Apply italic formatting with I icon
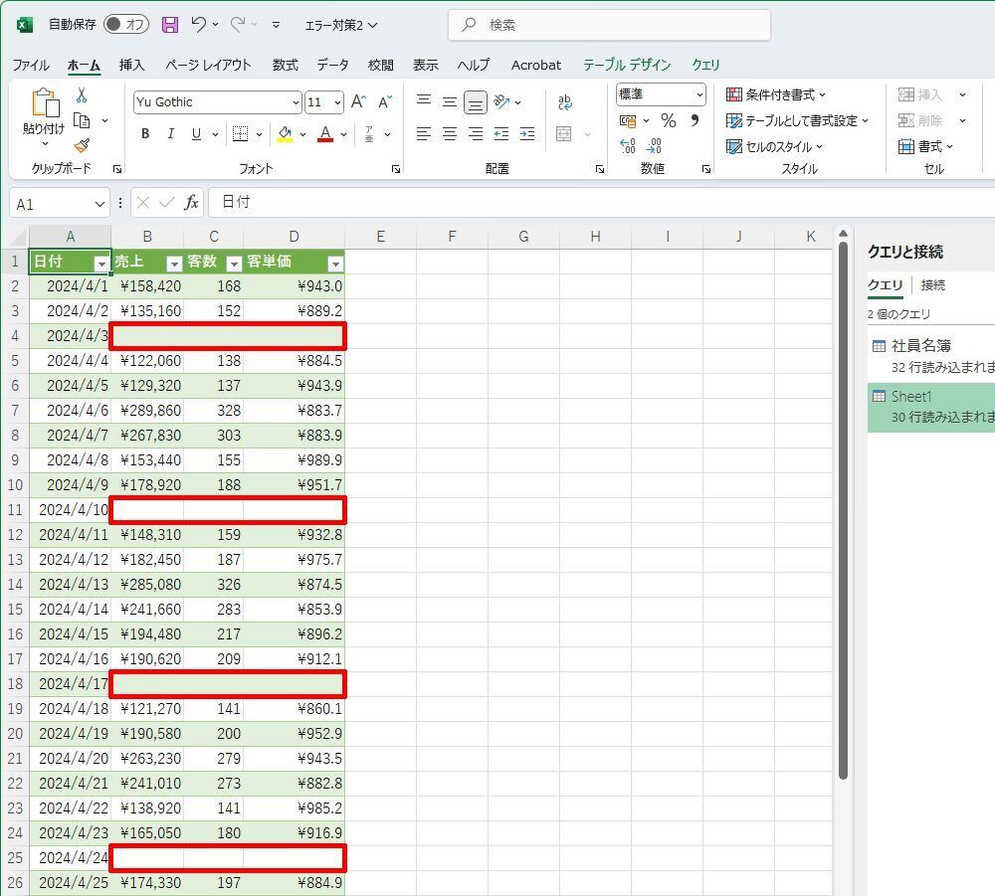Screen dimensions: 995x896 point(171,134)
